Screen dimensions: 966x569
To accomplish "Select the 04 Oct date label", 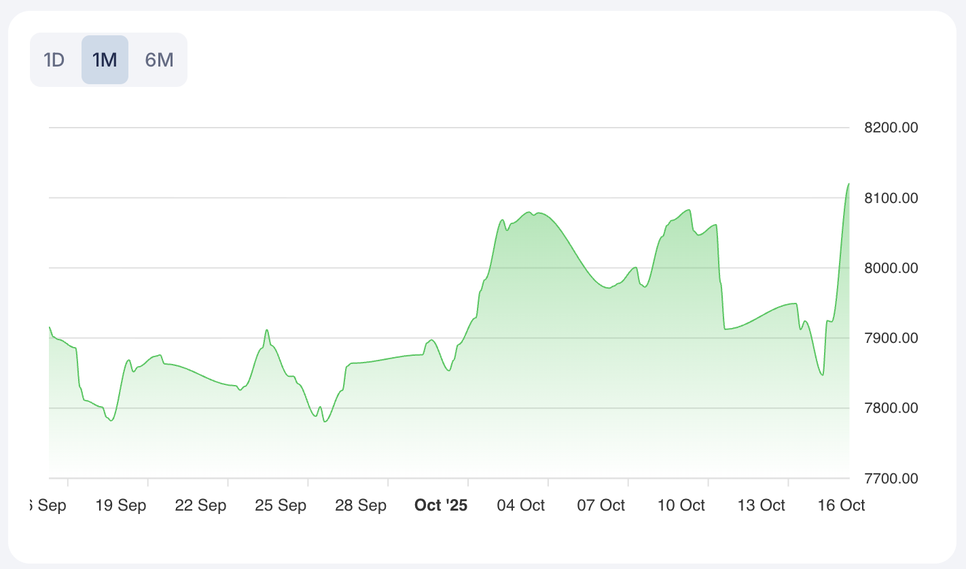I will pos(521,505).
